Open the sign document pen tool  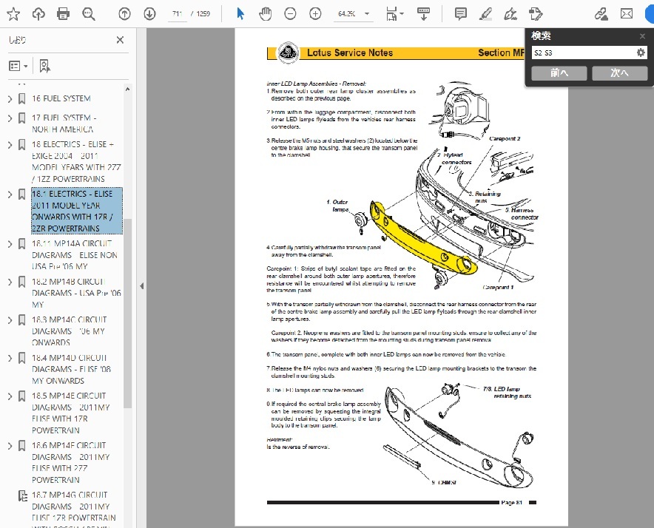(510, 14)
